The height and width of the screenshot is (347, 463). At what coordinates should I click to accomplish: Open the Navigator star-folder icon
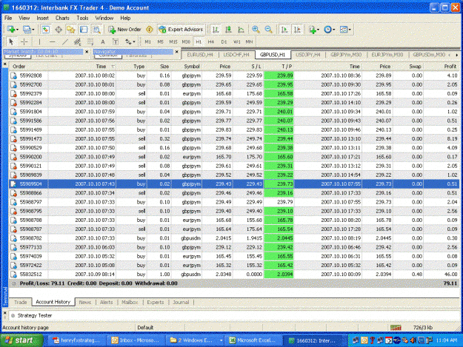71,30
